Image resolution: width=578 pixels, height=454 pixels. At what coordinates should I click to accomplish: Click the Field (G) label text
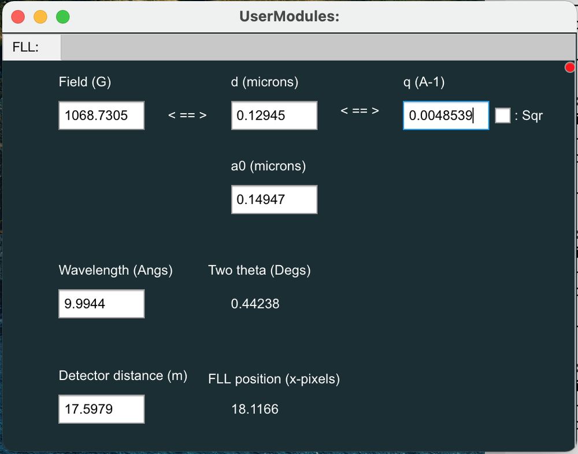(x=84, y=82)
